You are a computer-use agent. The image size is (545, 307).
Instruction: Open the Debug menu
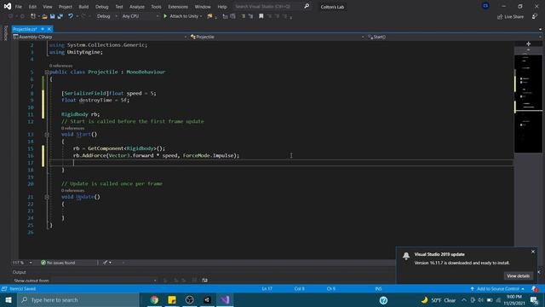102,7
